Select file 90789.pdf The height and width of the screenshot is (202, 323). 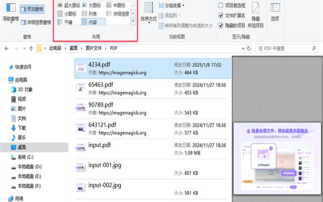152,109
